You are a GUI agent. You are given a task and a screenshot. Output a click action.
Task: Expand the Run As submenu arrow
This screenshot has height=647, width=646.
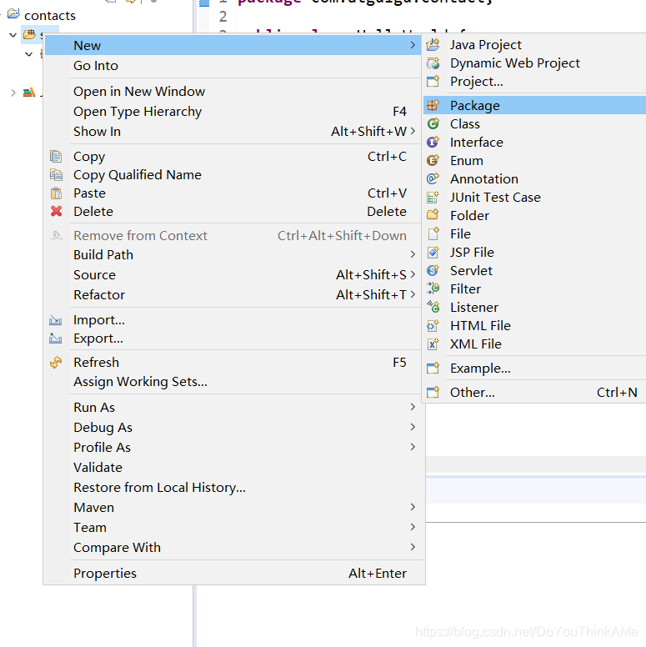[x=413, y=407]
